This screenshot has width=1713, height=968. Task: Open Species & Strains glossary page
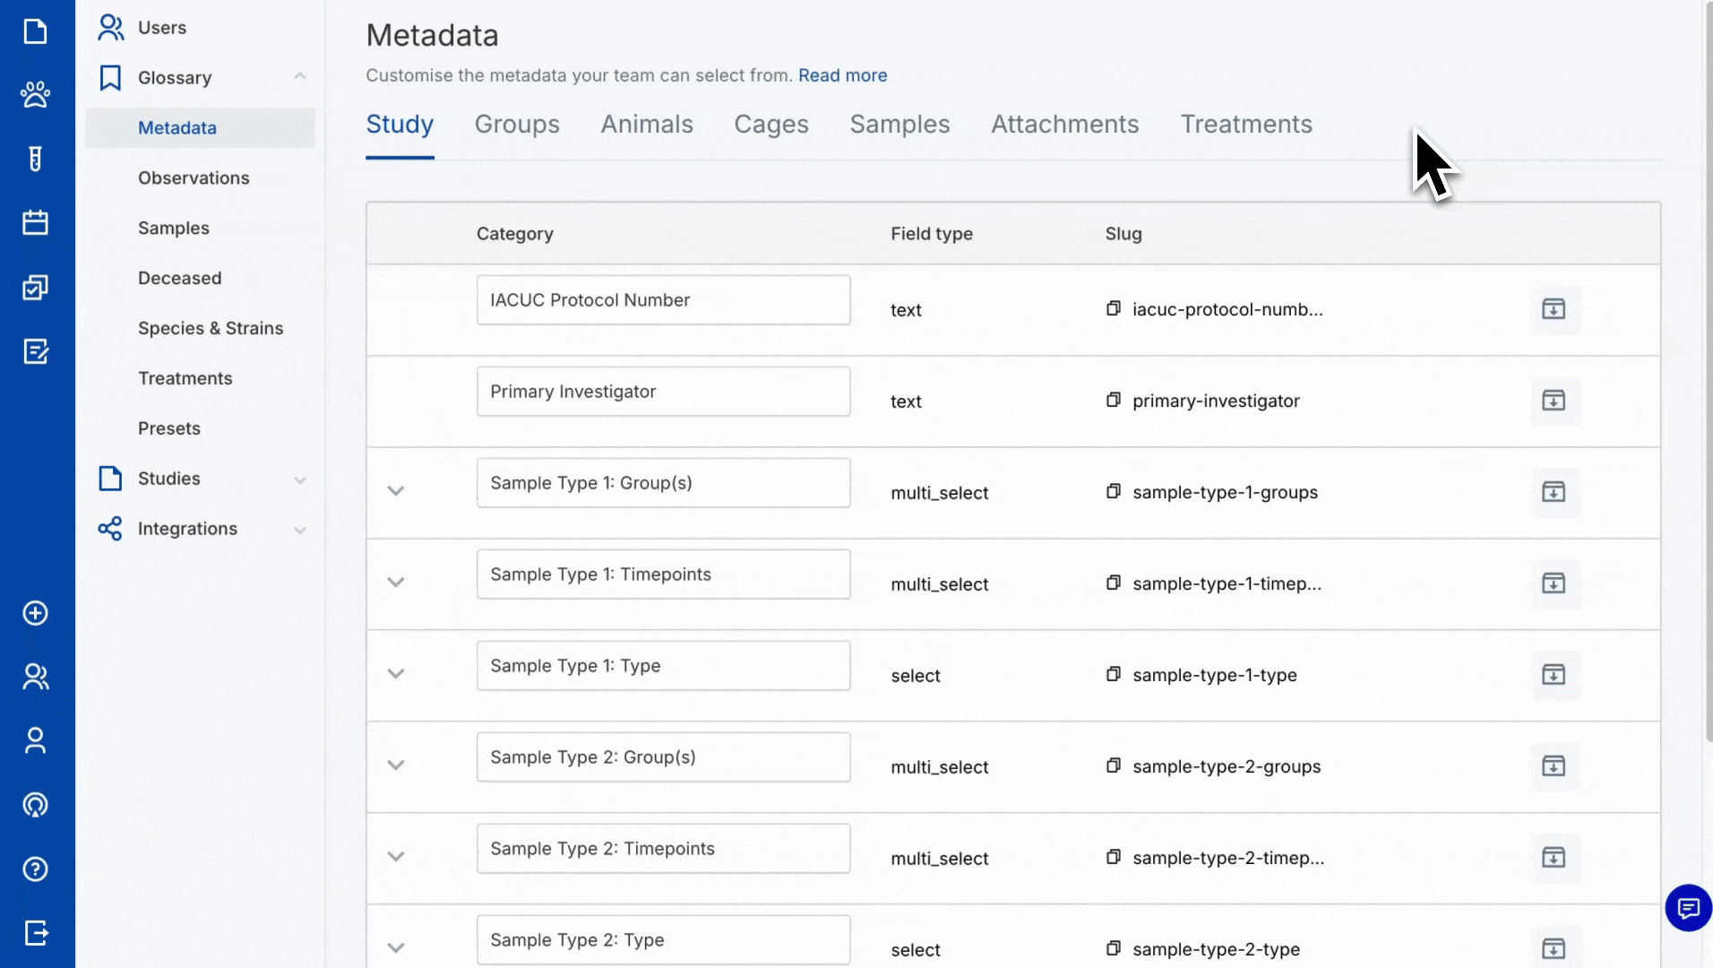[x=211, y=328]
